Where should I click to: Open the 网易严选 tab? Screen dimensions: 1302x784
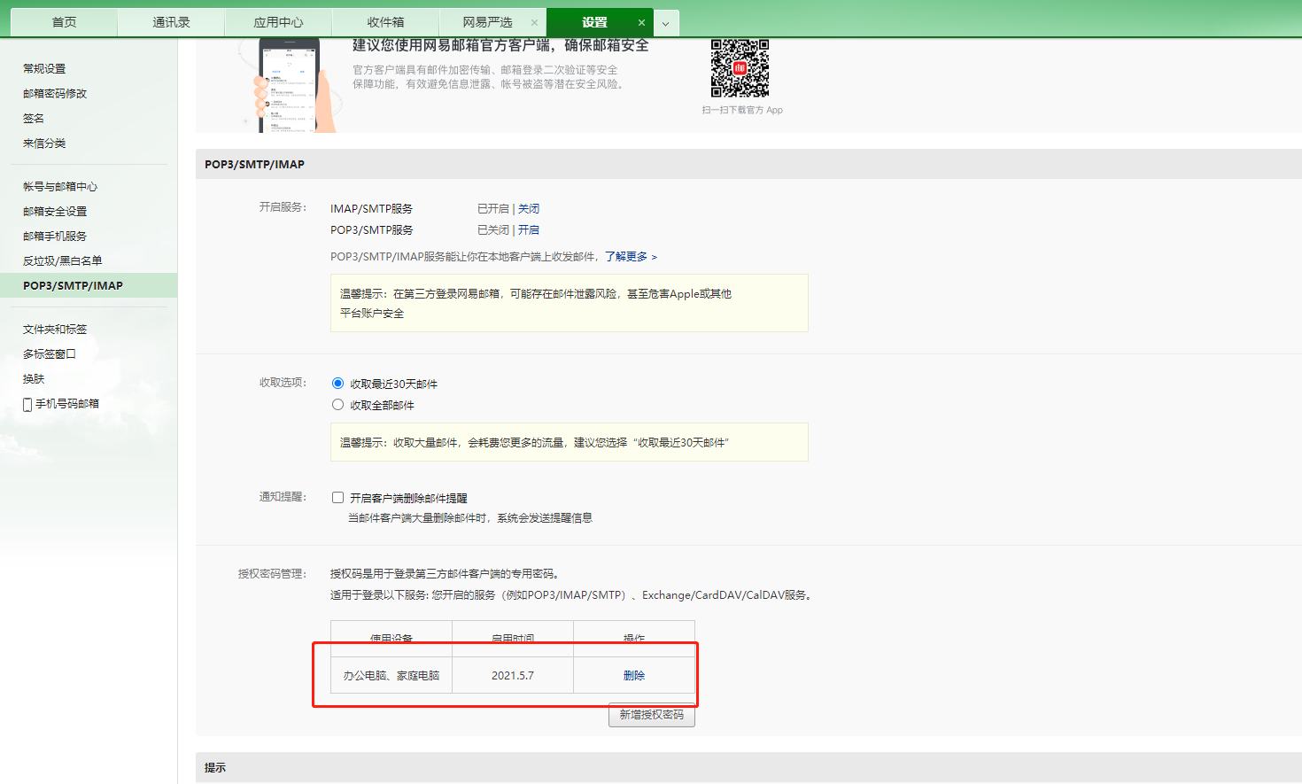point(488,22)
